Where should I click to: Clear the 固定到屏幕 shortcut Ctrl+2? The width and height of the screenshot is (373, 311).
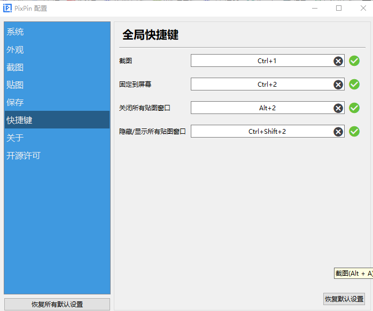tap(338, 85)
